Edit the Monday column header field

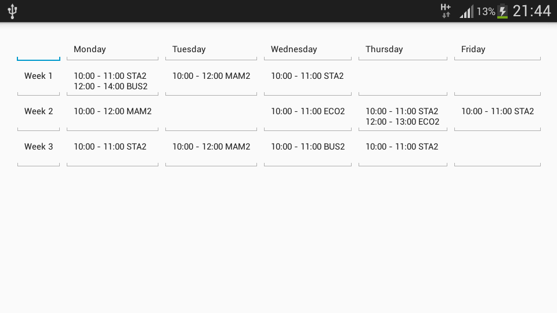point(113,50)
